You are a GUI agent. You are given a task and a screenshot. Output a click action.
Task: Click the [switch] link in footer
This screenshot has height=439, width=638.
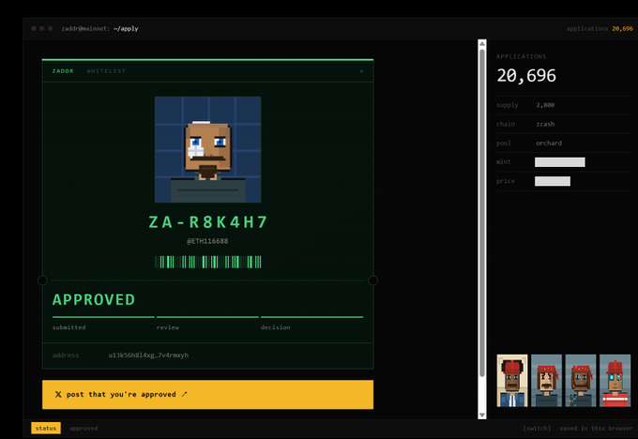[537, 428]
